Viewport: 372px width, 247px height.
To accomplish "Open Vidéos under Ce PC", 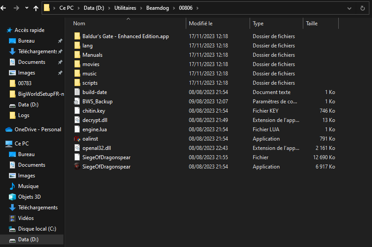I will tap(26, 218).
